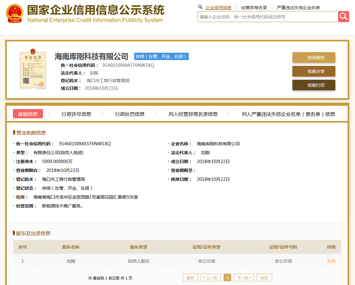Select the 企业信用信息 search category
Image resolution: width=355 pixels, height=285 pixels.
tap(218, 8)
